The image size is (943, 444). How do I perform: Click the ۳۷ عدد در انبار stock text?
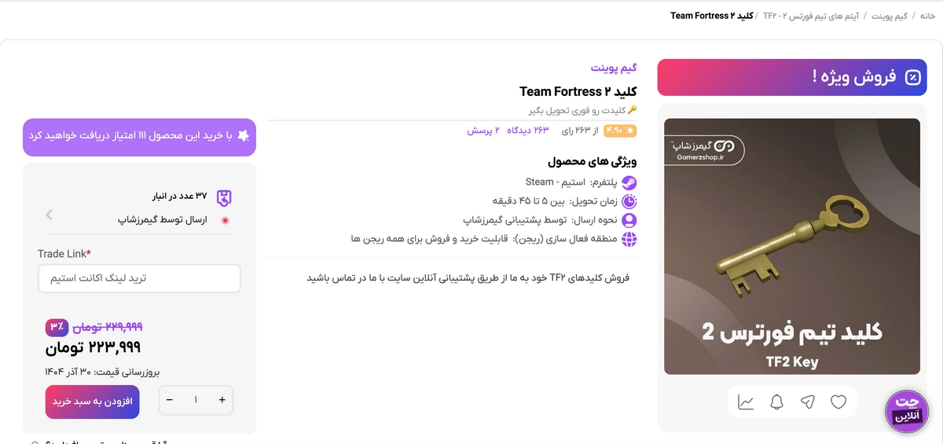point(179,196)
